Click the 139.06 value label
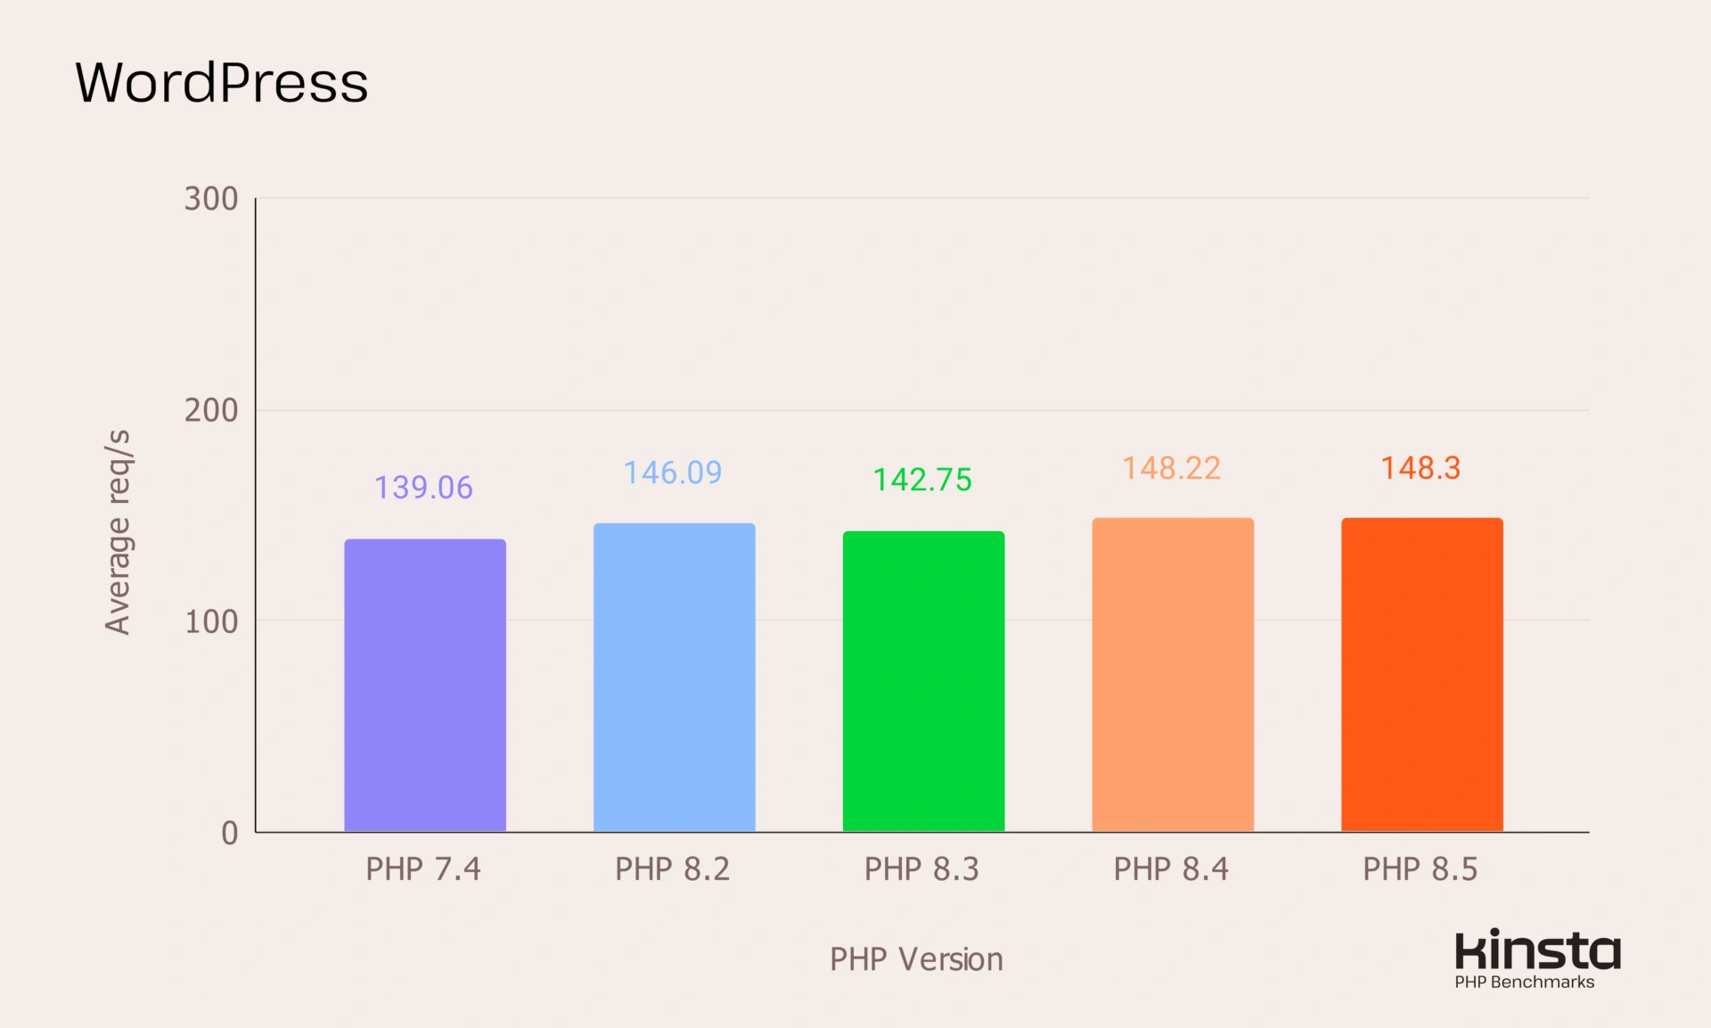The height and width of the screenshot is (1028, 1711). pos(423,488)
